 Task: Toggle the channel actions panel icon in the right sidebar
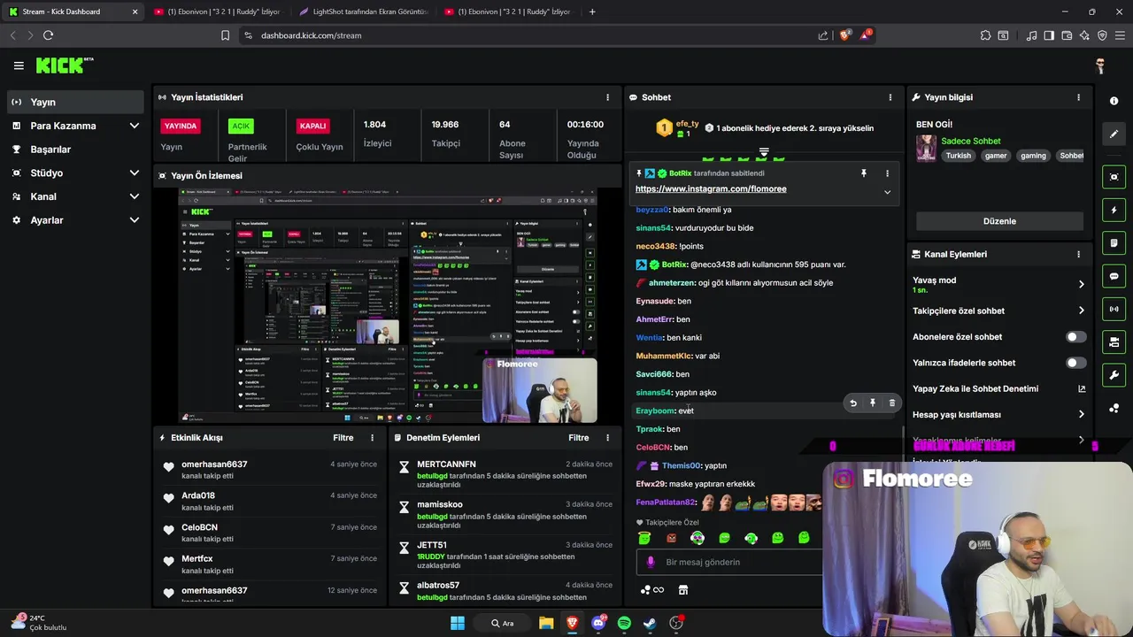[1114, 342]
